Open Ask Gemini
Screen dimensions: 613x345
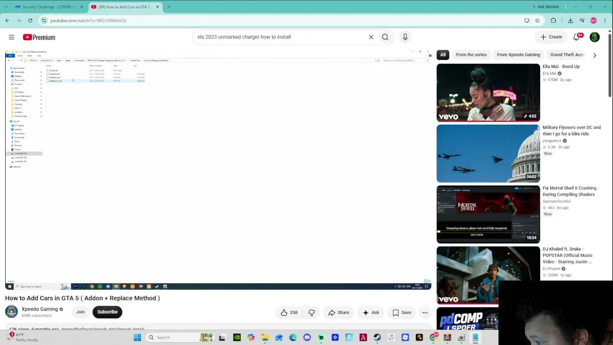click(545, 7)
